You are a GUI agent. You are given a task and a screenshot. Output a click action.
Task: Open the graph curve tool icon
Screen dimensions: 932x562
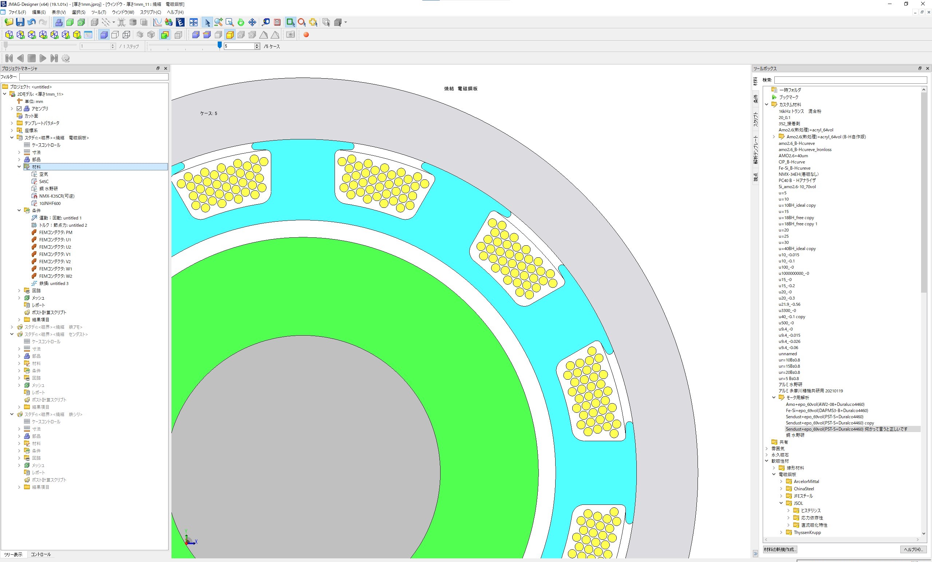point(157,22)
